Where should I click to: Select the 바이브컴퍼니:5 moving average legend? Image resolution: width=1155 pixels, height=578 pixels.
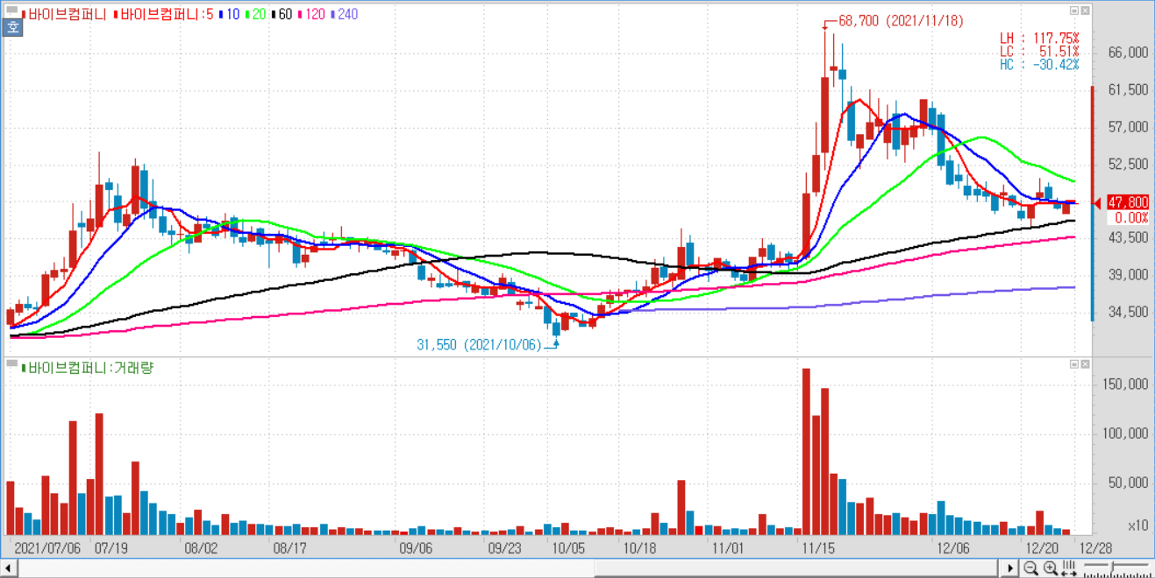(163, 14)
